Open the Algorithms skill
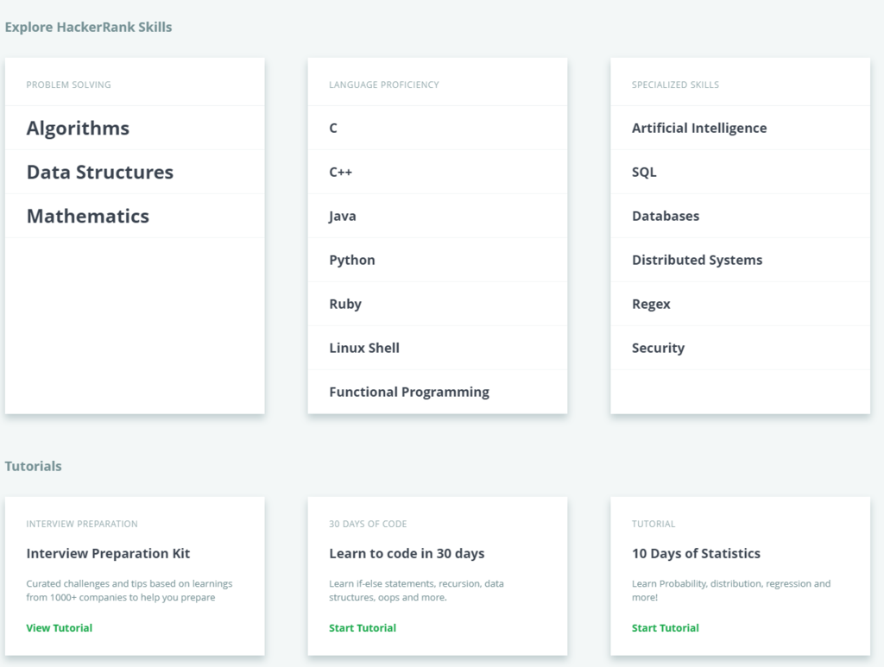Screen dimensions: 884x667 [78, 128]
